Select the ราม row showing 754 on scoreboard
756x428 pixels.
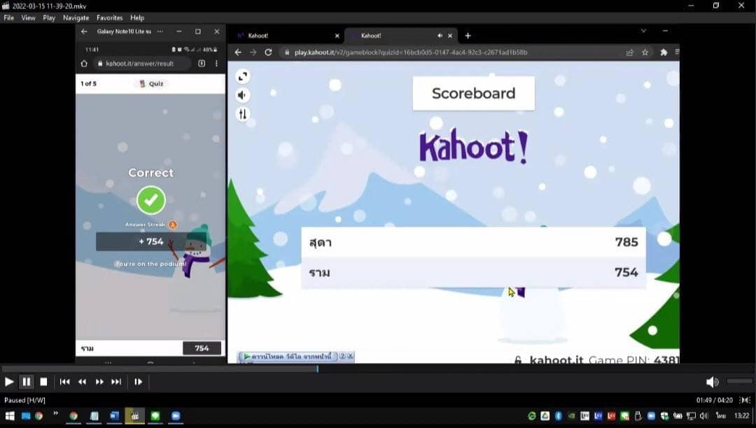473,273
